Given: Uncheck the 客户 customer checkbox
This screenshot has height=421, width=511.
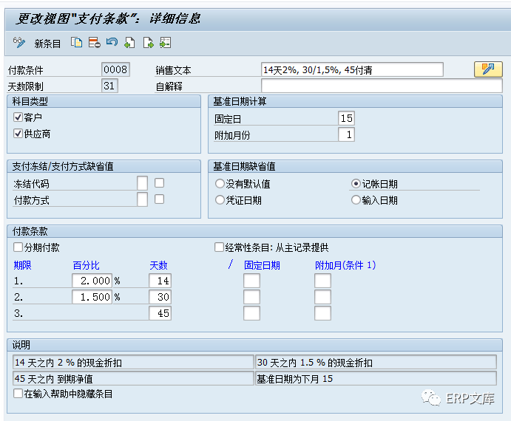Looking at the screenshot, I should click(x=18, y=117).
